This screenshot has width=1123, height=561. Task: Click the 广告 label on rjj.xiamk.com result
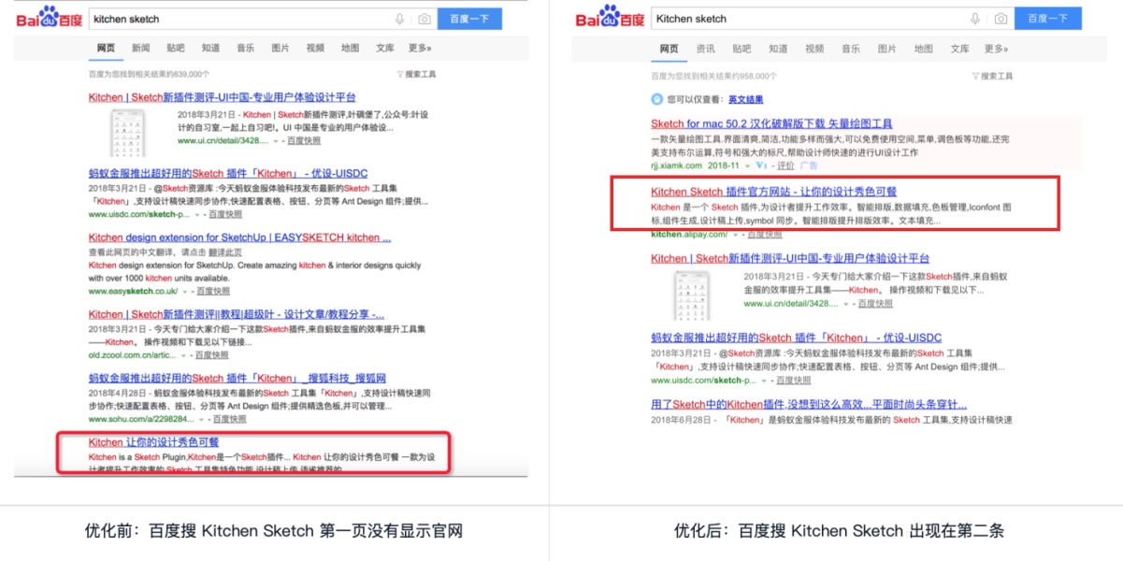pyautogui.click(x=808, y=165)
